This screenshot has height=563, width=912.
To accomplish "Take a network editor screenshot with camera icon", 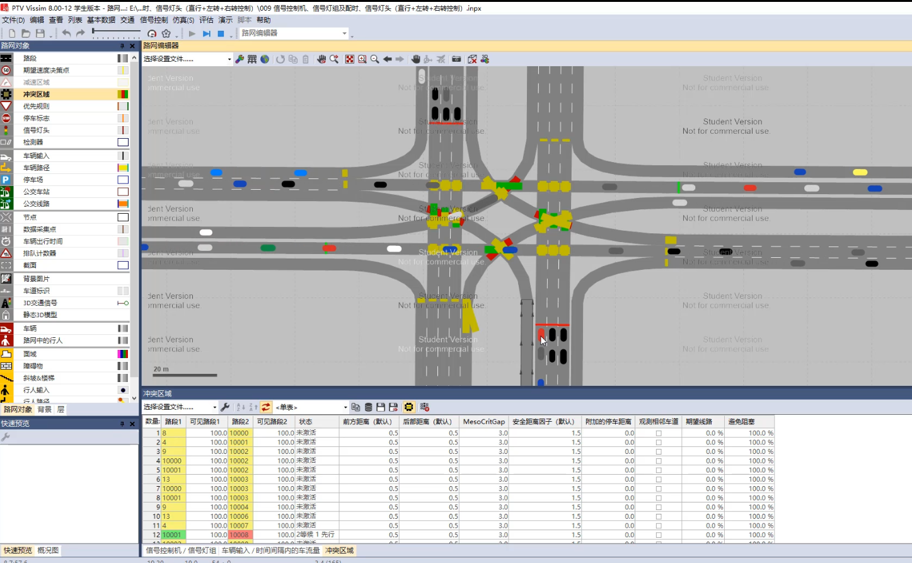I will coord(456,59).
